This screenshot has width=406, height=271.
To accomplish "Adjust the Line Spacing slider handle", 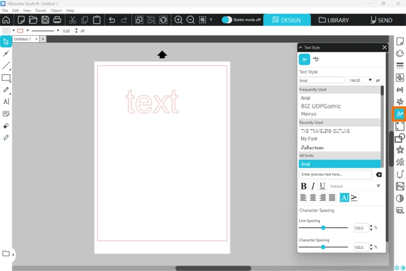I will coord(323,228).
